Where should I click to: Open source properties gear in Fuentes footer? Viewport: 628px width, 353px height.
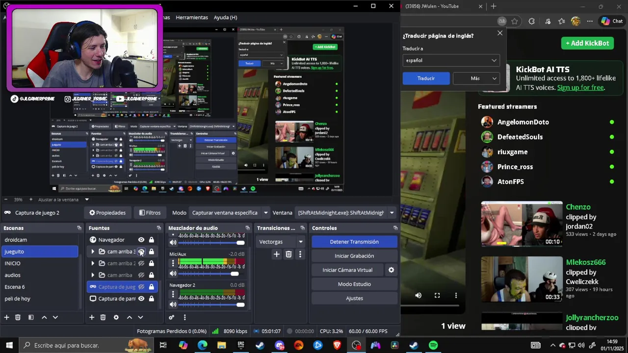tap(116, 317)
